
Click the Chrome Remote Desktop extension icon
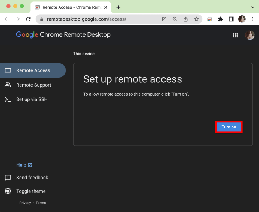[x=210, y=19]
